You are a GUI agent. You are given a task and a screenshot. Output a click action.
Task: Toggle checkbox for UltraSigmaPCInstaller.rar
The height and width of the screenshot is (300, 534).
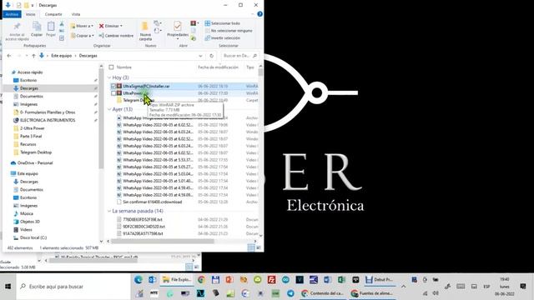point(113,86)
